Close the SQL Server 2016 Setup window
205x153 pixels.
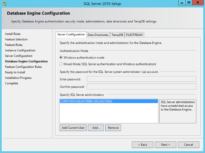[x=198, y=3]
